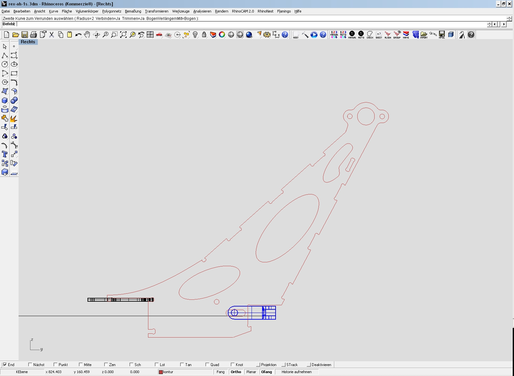Click the Pan hand icon
This screenshot has width=514, height=376.
tap(87, 35)
